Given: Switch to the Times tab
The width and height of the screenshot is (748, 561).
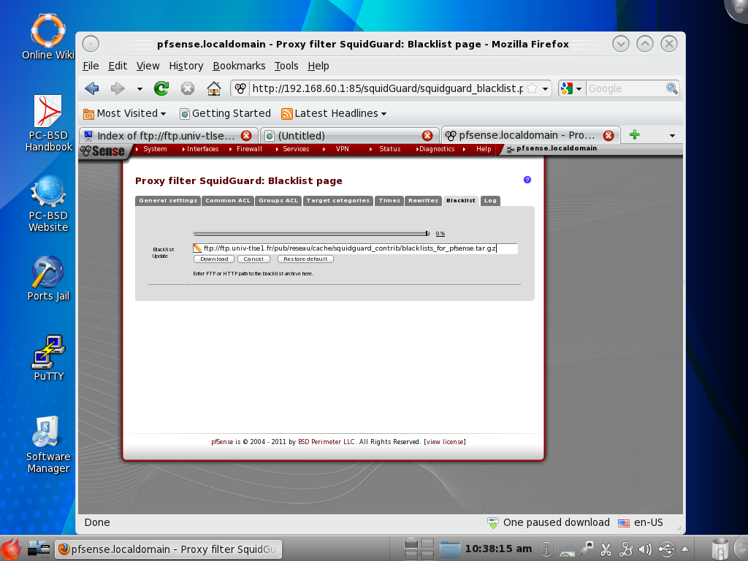Looking at the screenshot, I should coord(389,201).
